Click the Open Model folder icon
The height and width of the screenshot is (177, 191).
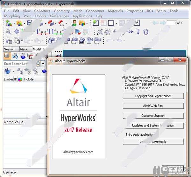click(x=19, y=23)
